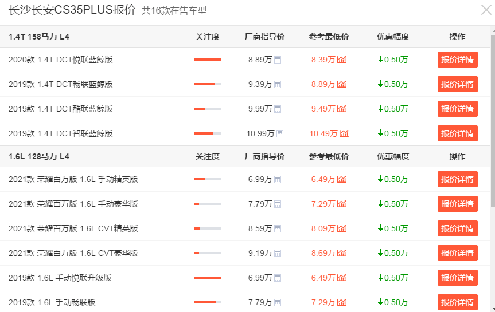Screen dimensions: 495x312
Task: Click attention bar for 2020款 DCT悦联蓝鲸版
Action: 208,60
